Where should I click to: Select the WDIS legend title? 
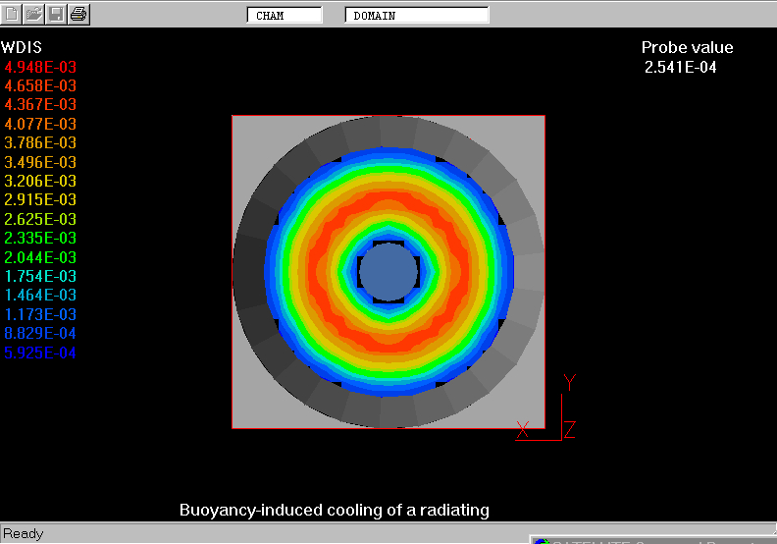[22, 47]
